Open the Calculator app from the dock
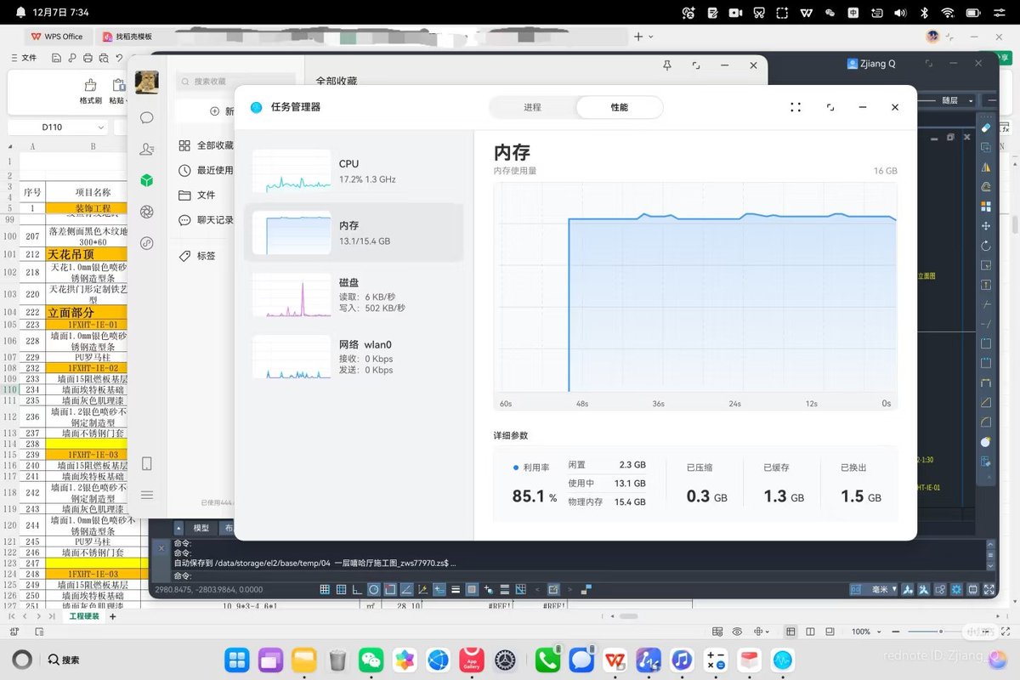 click(715, 659)
